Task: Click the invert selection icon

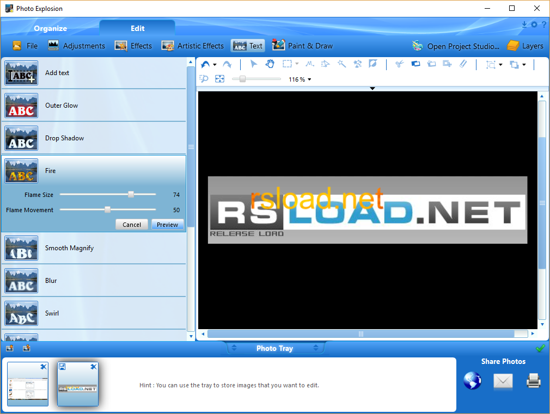Action: tap(373, 64)
